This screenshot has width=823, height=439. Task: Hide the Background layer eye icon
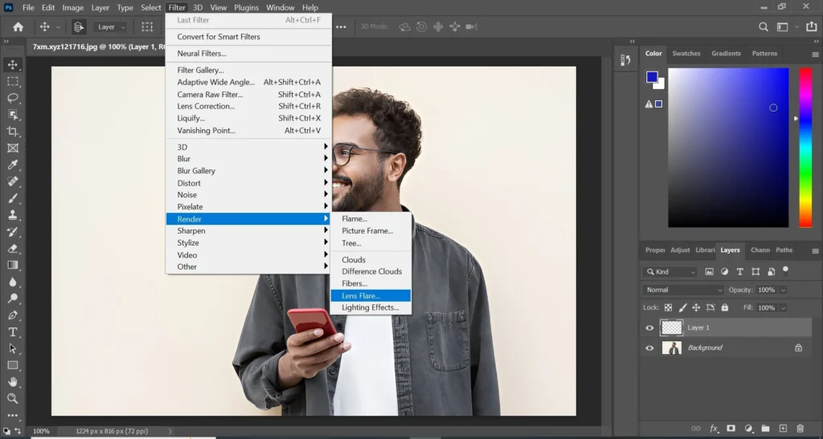pos(649,348)
